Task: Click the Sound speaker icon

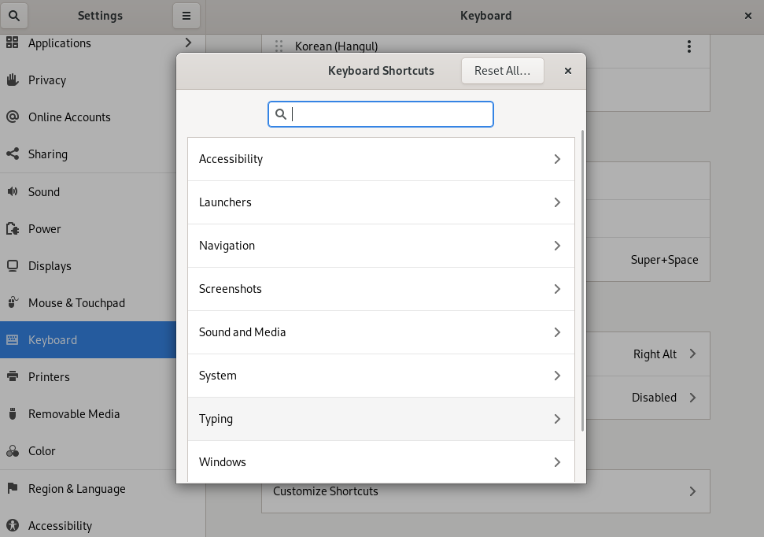Action: (x=13, y=192)
